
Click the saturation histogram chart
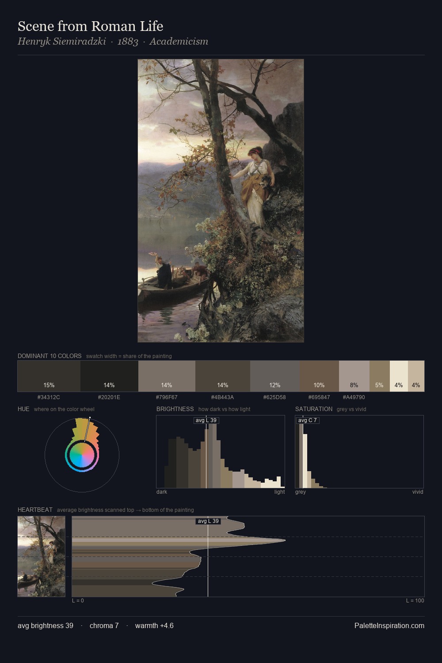tap(359, 452)
